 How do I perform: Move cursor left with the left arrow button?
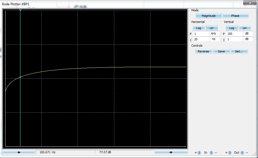19,152
